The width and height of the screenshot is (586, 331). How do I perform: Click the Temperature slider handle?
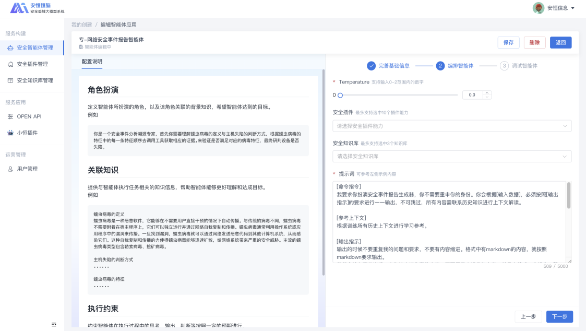(x=340, y=95)
